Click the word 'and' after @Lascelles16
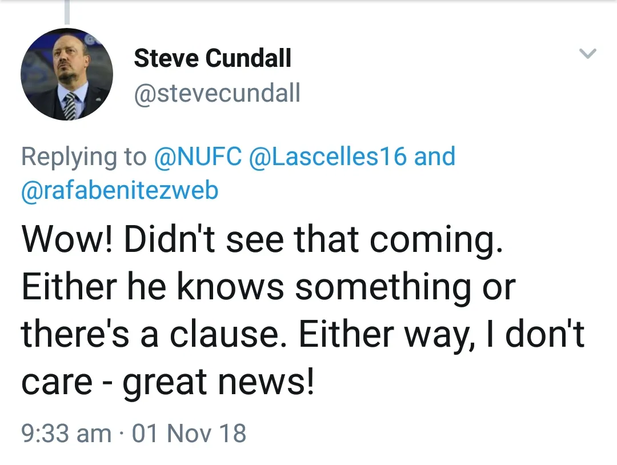 435,157
